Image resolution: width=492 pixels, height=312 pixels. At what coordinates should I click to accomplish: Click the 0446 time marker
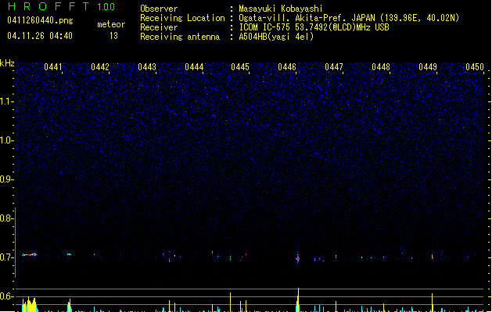[287, 67]
